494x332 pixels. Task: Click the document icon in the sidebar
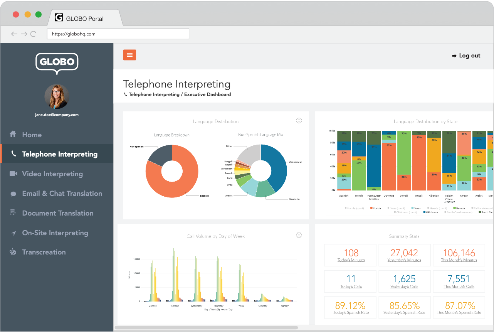[x=13, y=213]
